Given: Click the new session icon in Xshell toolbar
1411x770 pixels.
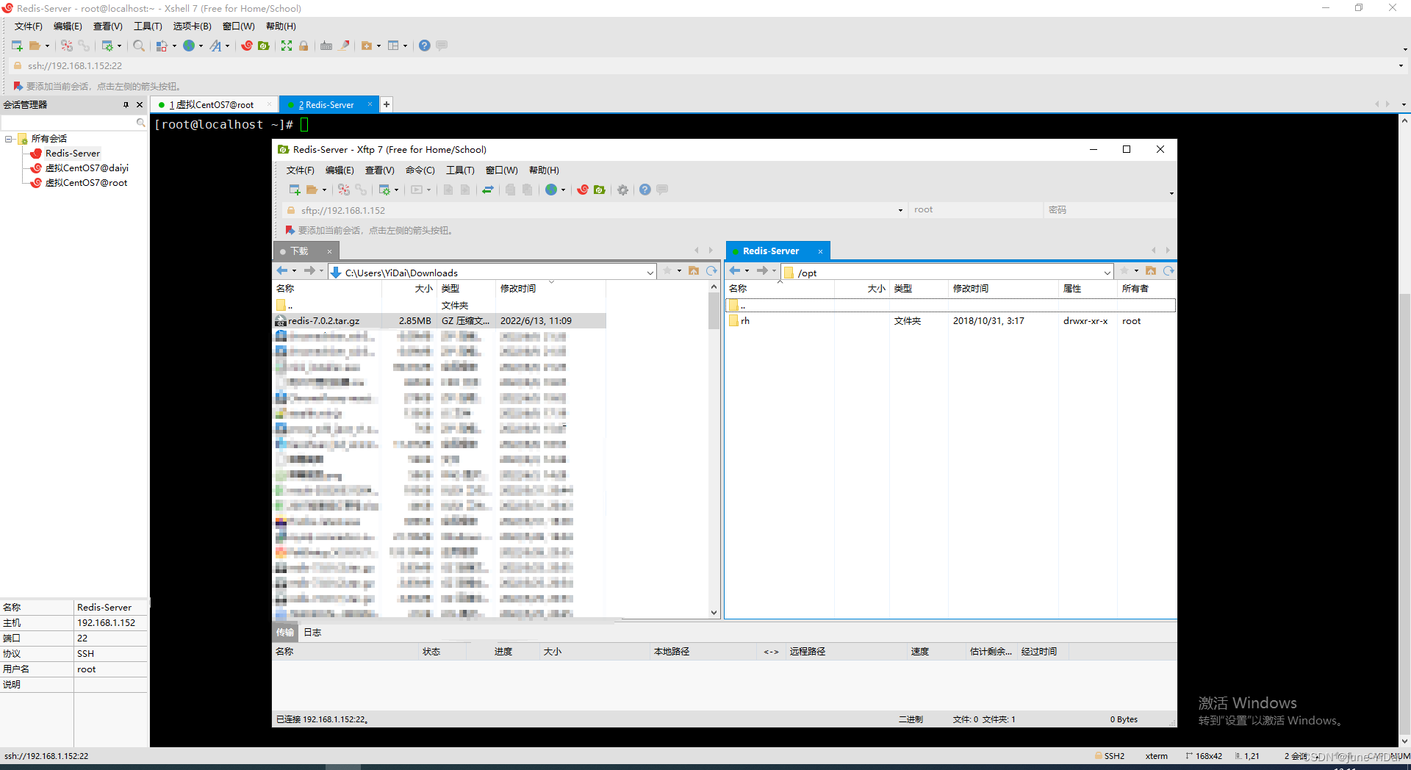Looking at the screenshot, I should pos(17,46).
